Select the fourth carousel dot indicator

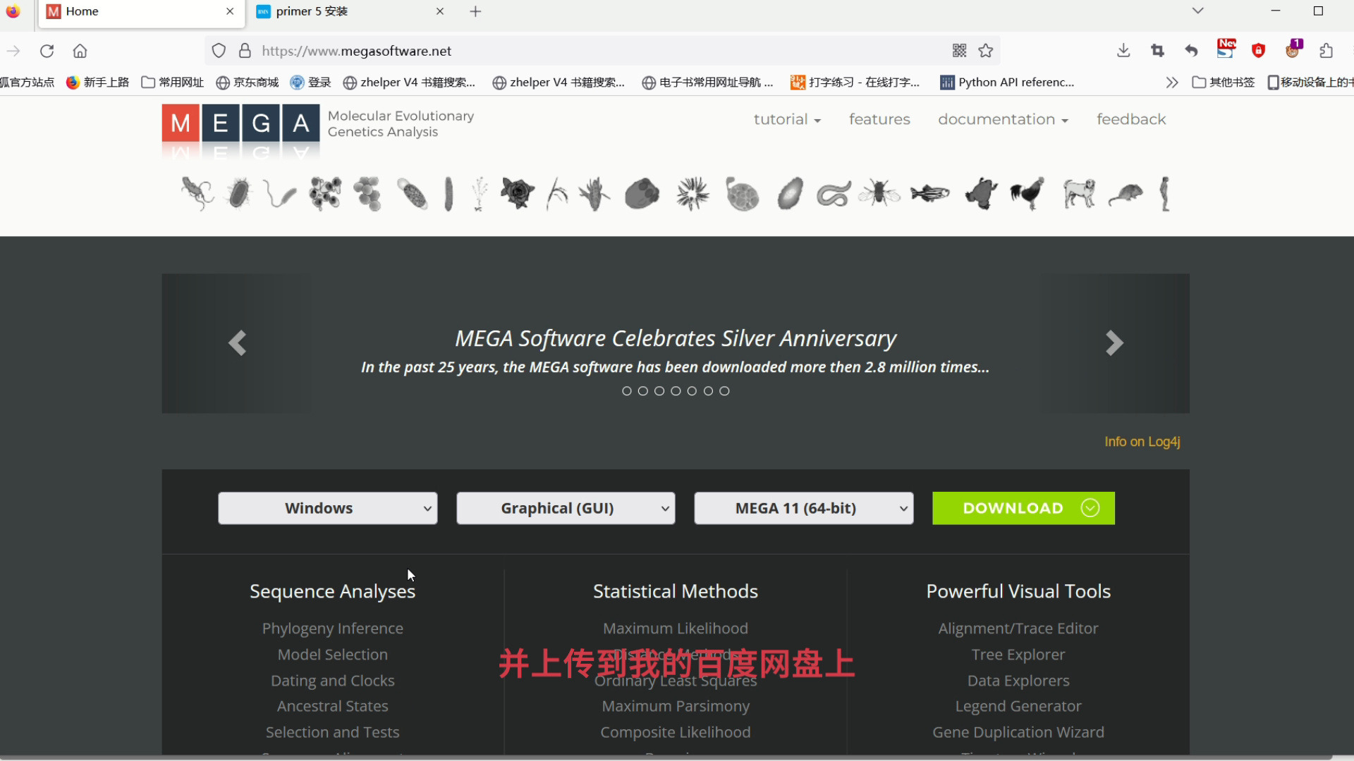pos(676,391)
